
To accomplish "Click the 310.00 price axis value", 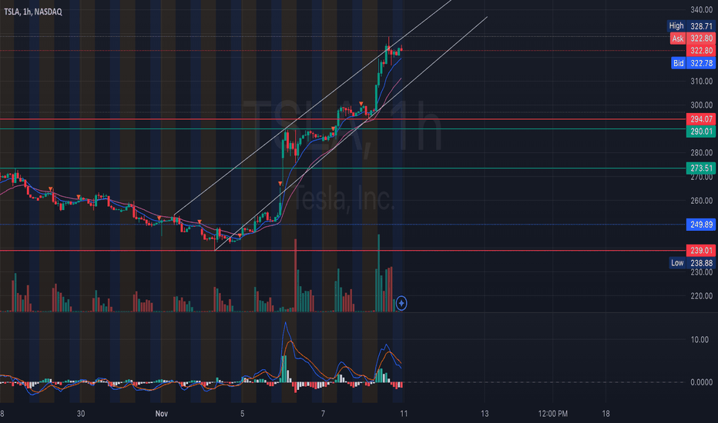I will click(701, 82).
